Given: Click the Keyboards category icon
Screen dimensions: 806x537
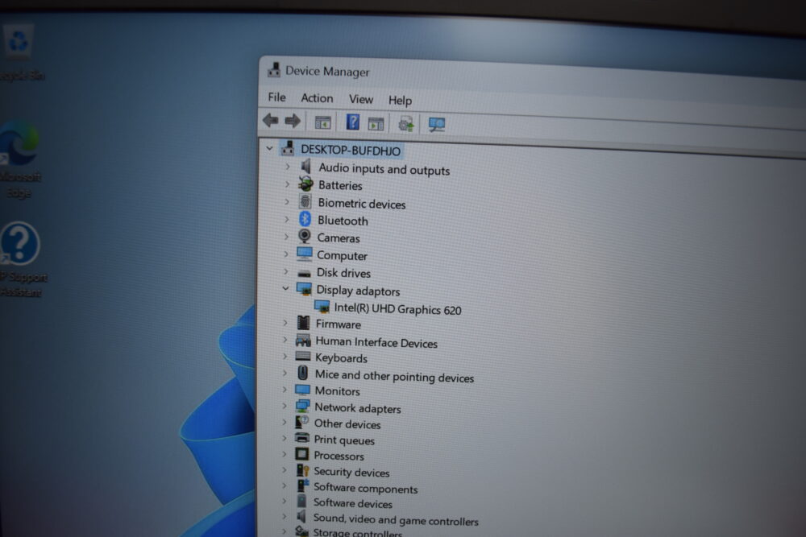Looking at the screenshot, I should (303, 356).
